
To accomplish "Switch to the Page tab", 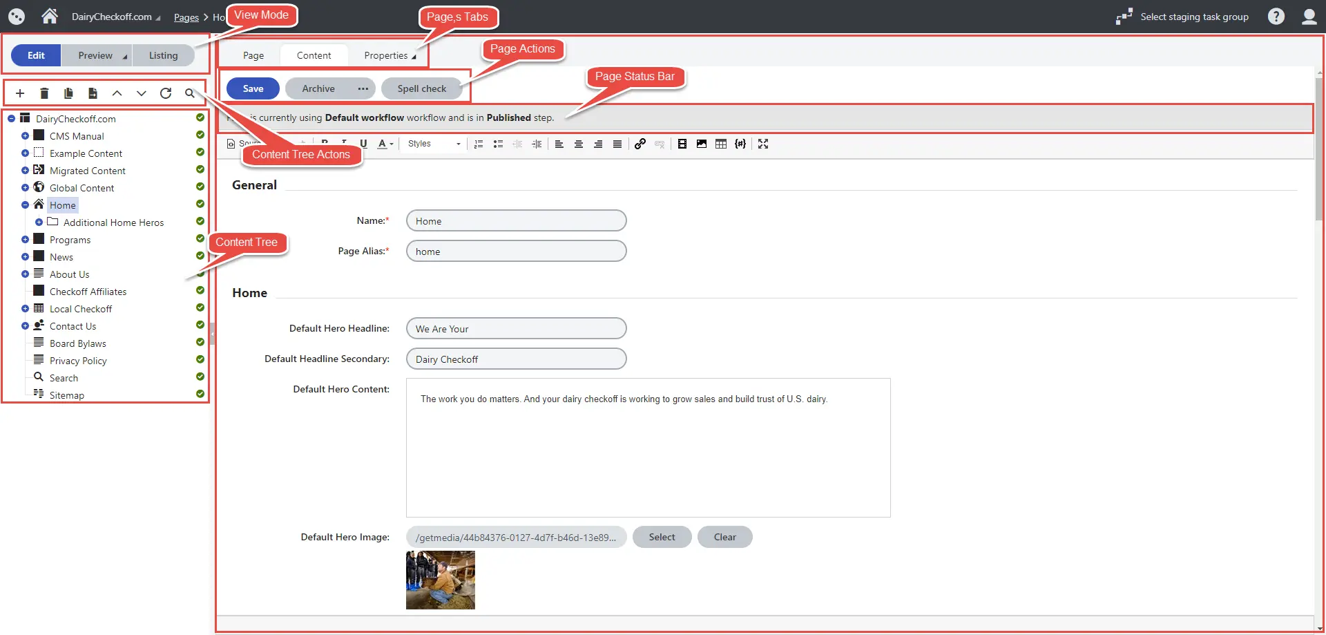I will (x=253, y=55).
